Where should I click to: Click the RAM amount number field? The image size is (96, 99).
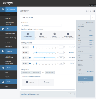[61, 52]
